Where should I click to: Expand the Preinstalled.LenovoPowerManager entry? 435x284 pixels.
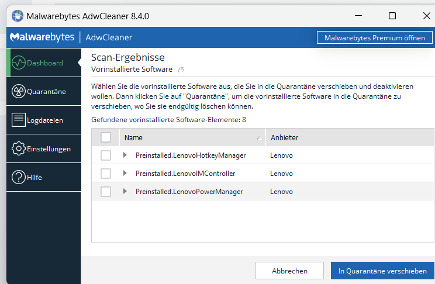[125, 192]
